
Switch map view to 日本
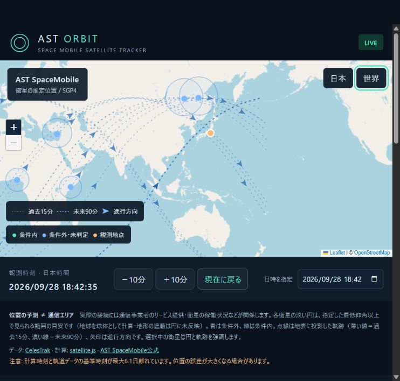point(338,78)
